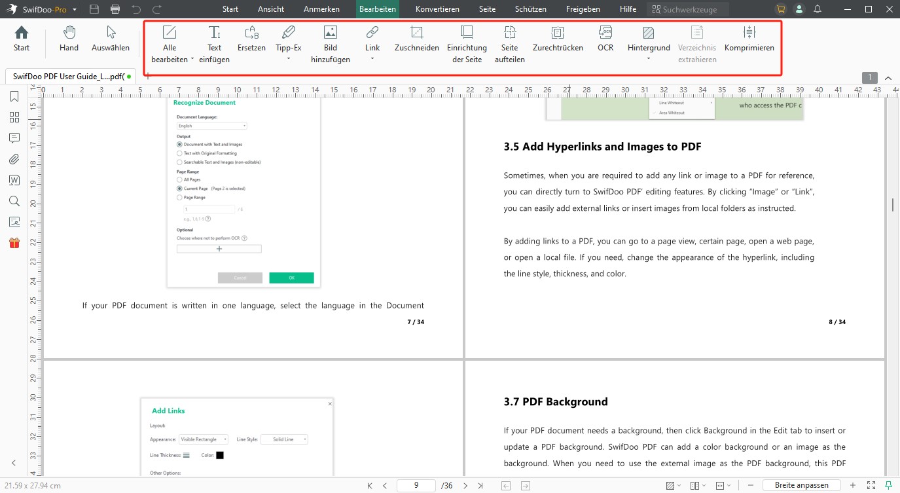This screenshot has width=900, height=493.
Task: Open the page thumbnails panel in sidebar
Action: click(14, 117)
